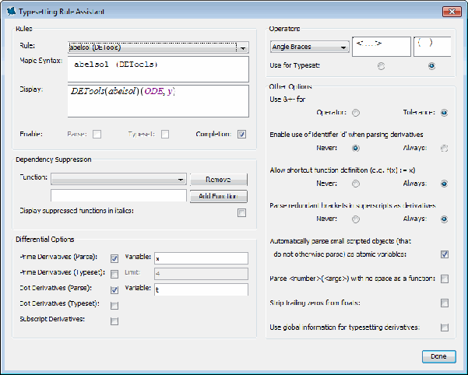Toggle the Completion checkbox
Viewport: 468px width, 375px height.
[241, 134]
